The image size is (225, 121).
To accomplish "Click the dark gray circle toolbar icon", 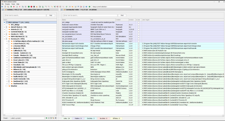I will click(x=34, y=7).
